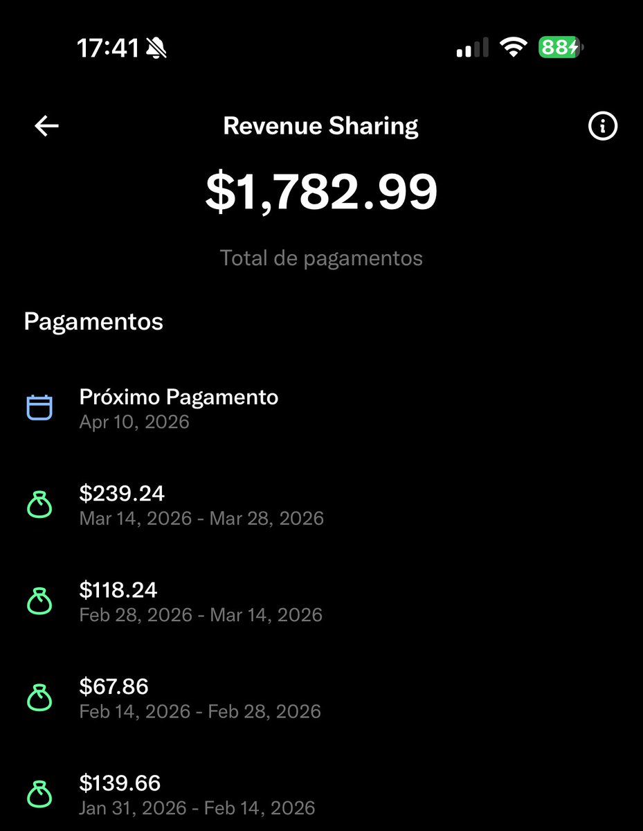Tap the 17:41 clock in status bar
The height and width of the screenshot is (831, 643).
tap(107, 48)
